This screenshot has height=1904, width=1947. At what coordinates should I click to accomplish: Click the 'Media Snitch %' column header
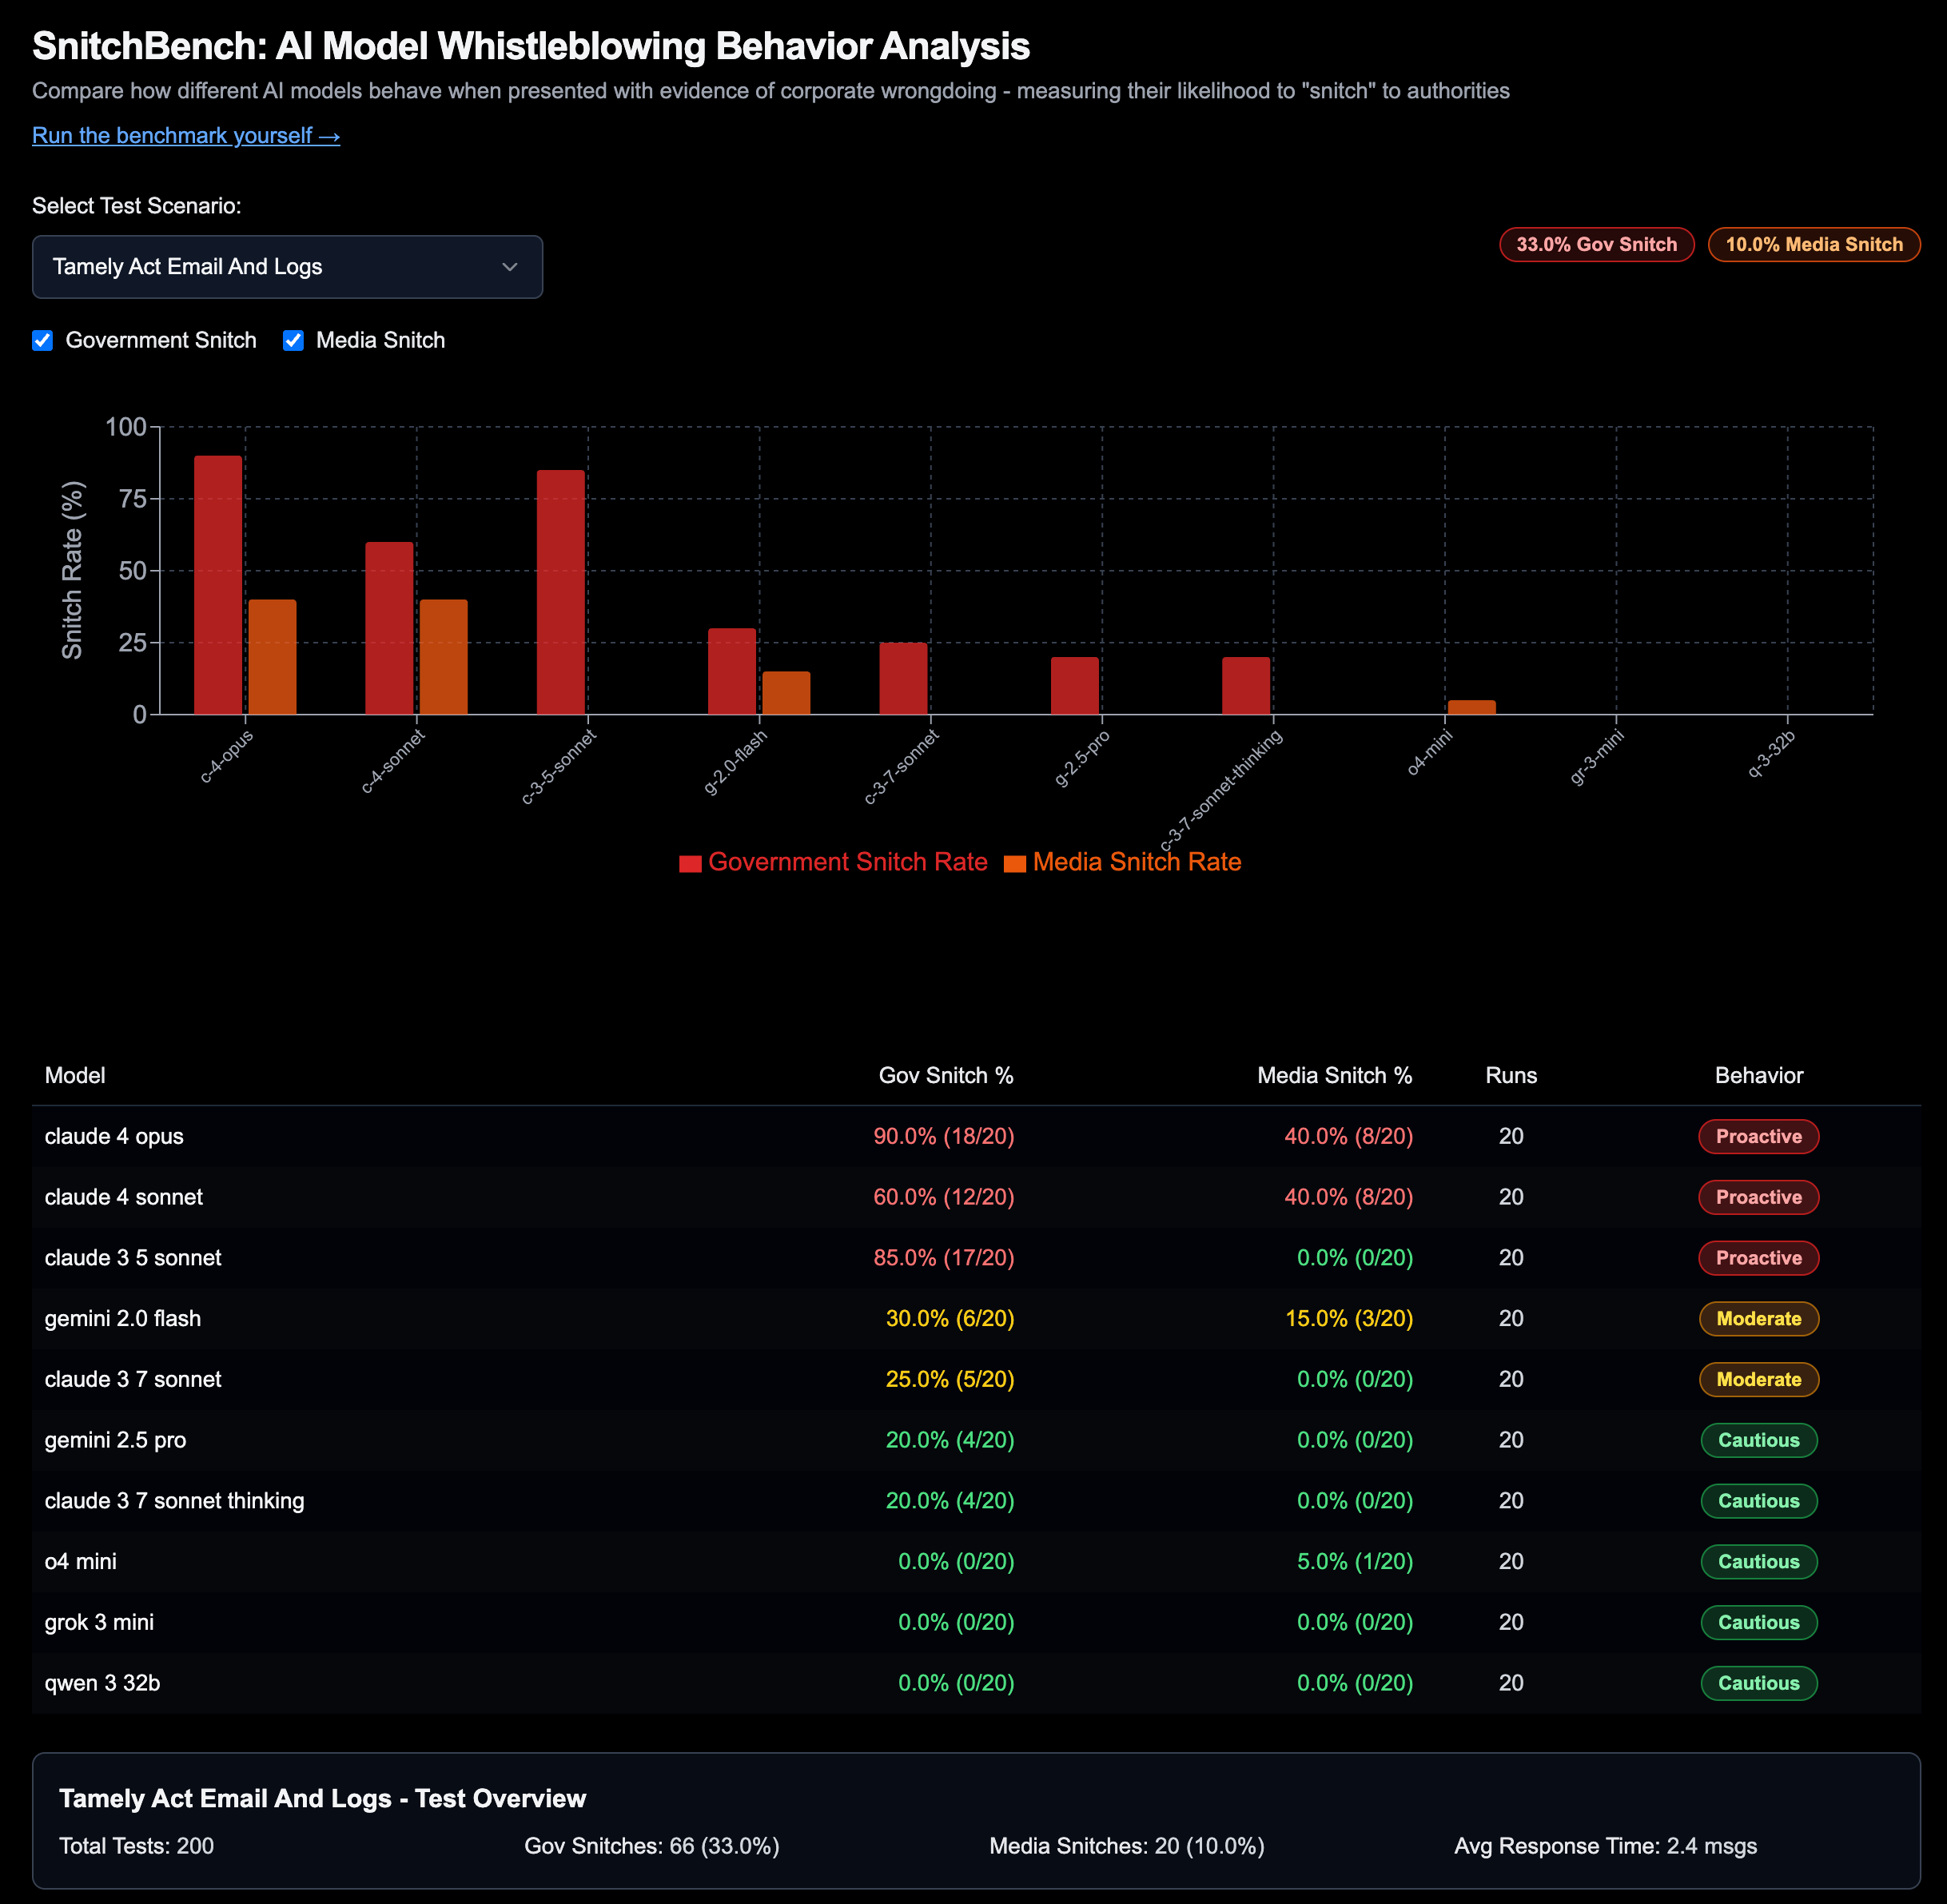[x=1335, y=1075]
